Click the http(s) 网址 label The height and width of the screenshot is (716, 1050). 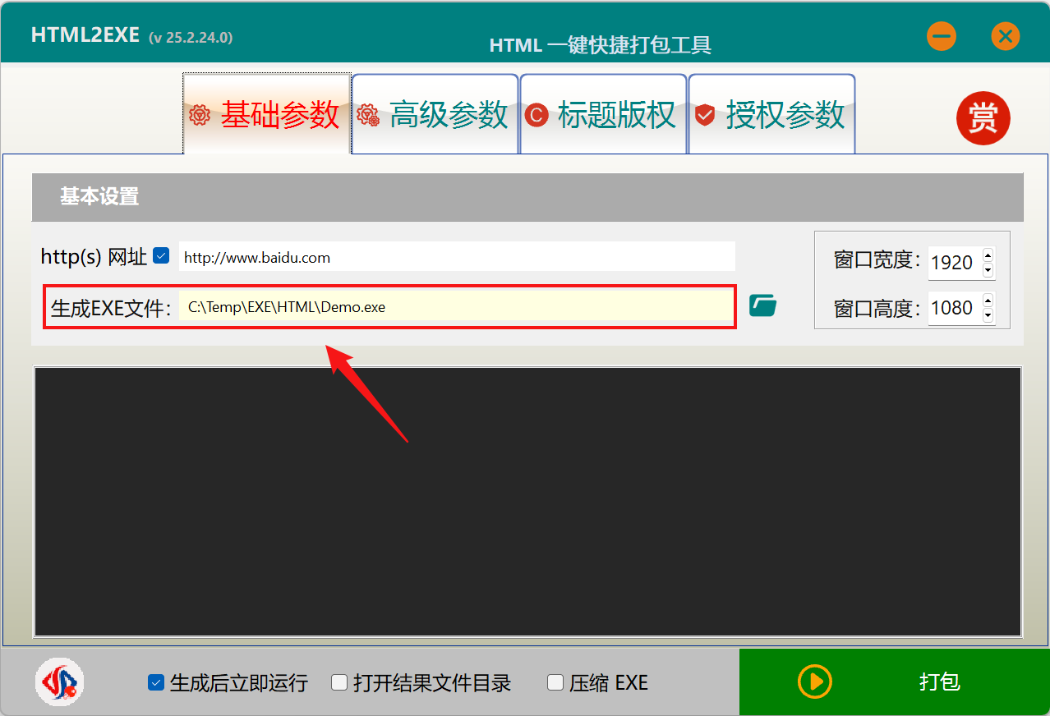pos(94,257)
